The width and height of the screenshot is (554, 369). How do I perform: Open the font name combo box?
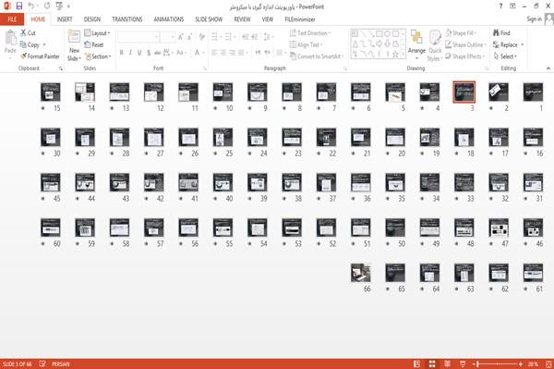pos(138,37)
